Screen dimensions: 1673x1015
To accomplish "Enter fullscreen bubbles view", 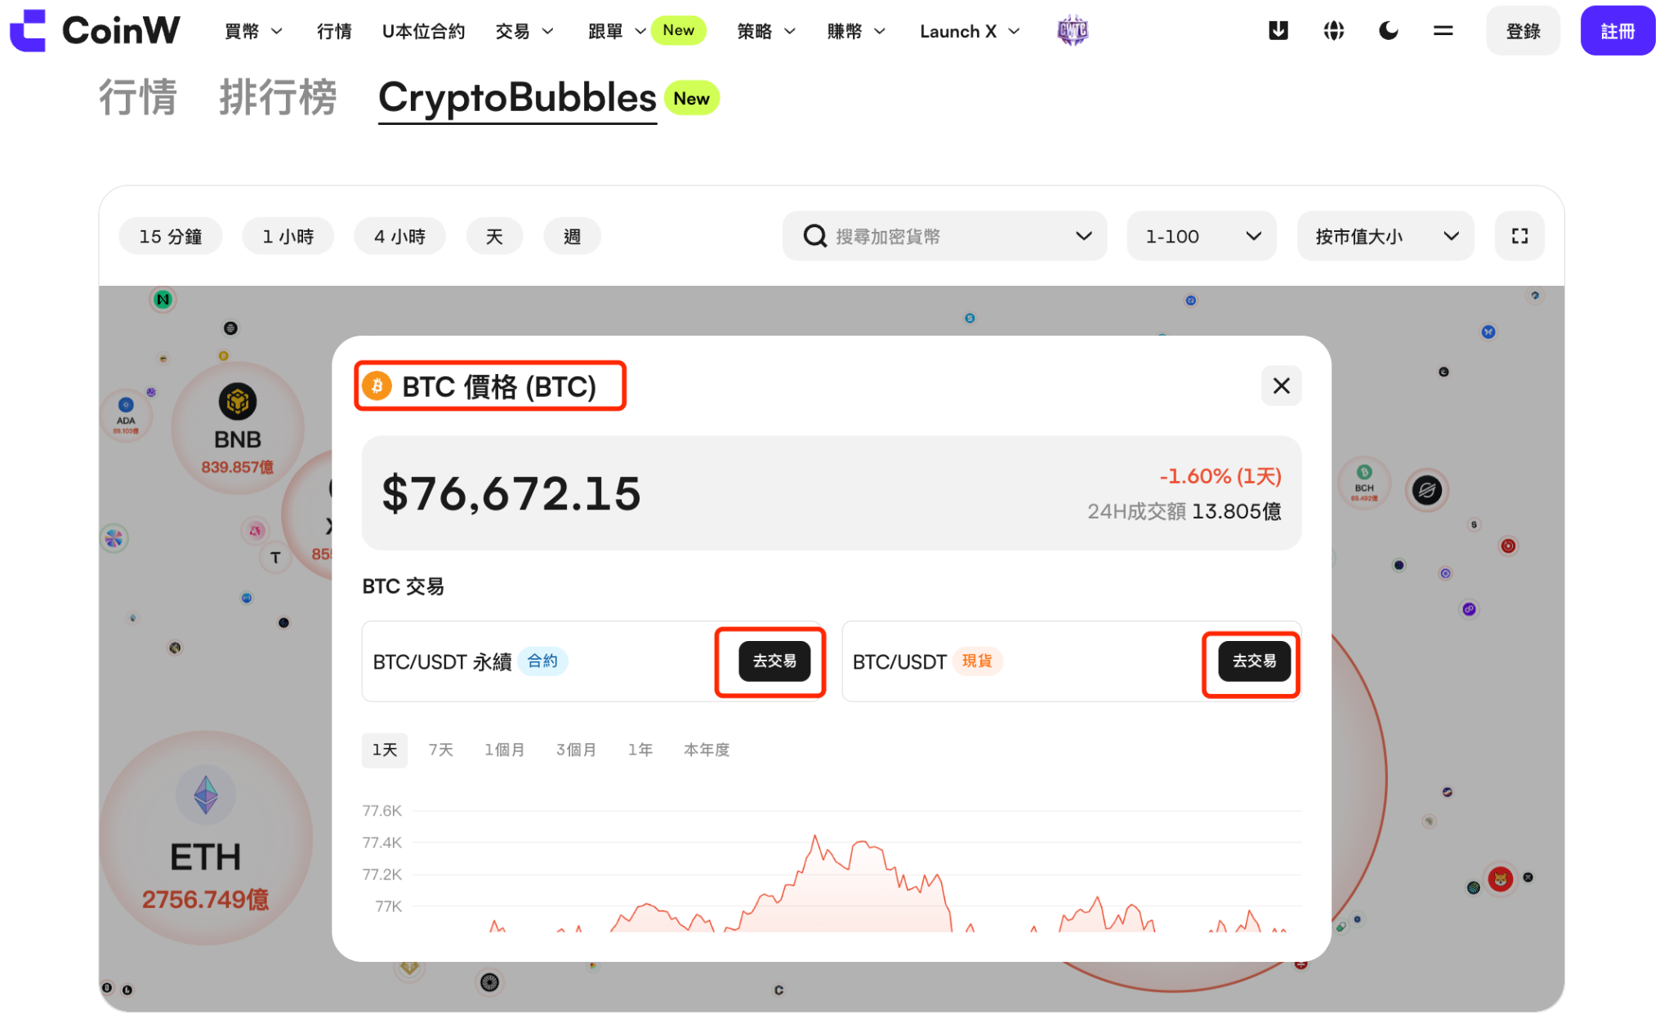I will tap(1519, 236).
